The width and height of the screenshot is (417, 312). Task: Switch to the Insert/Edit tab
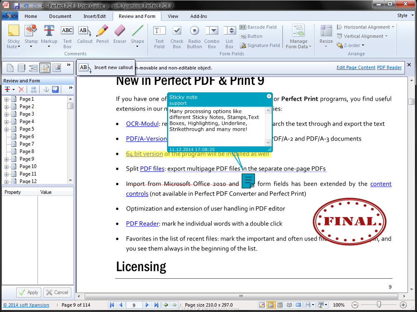coord(95,16)
